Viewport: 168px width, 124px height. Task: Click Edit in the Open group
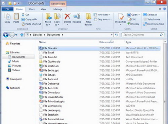(132, 19)
